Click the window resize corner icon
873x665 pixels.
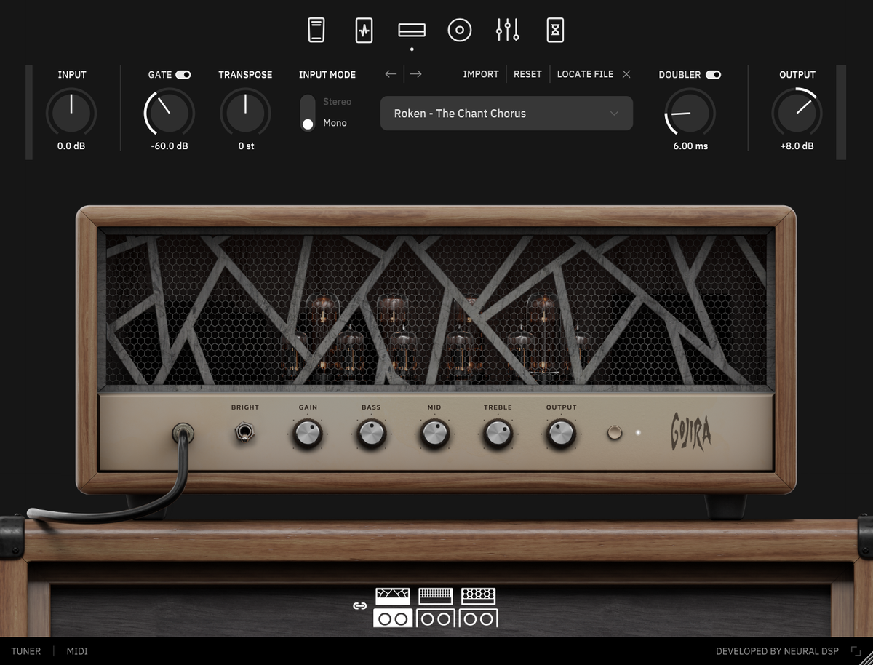(856, 651)
